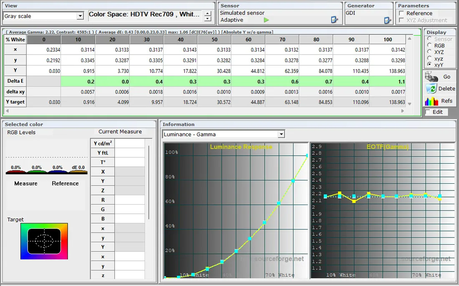Viewport: 459px width, 286px height.
Task: Click the Y cd/m² value field
Action: click(x=130, y=143)
